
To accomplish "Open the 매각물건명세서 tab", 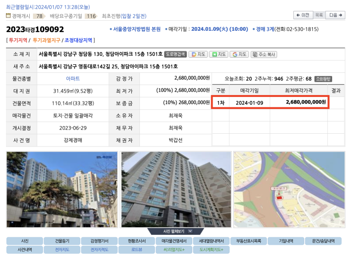I will point(174,241).
